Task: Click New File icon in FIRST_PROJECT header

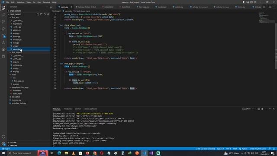Action: (38, 14)
